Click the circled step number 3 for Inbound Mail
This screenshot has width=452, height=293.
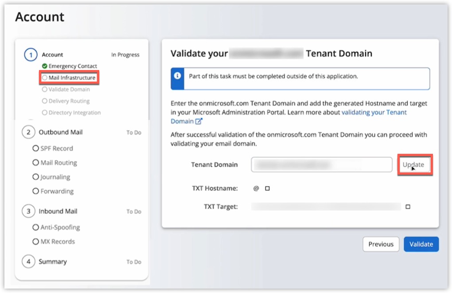tap(28, 211)
